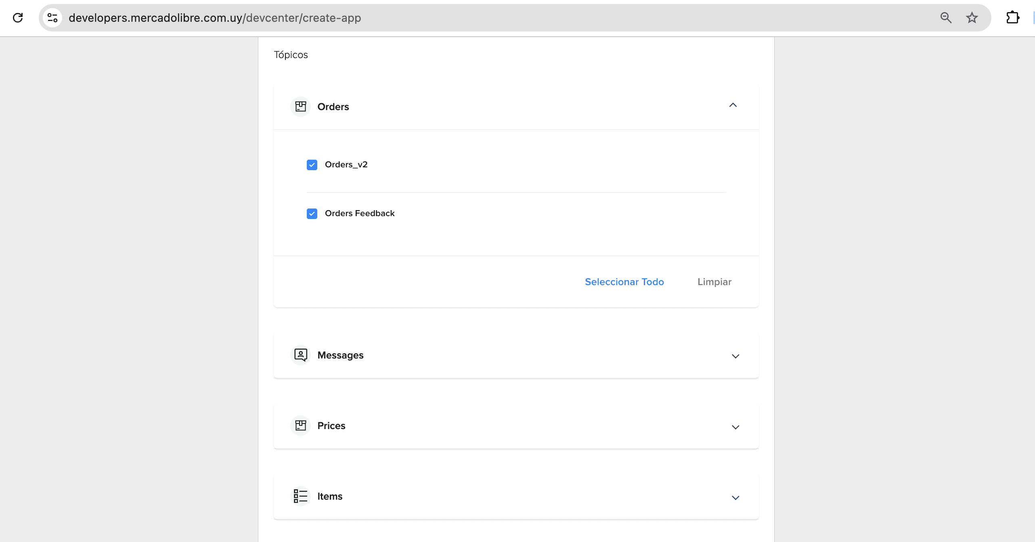Open the browser extensions puzzle icon

point(1012,18)
